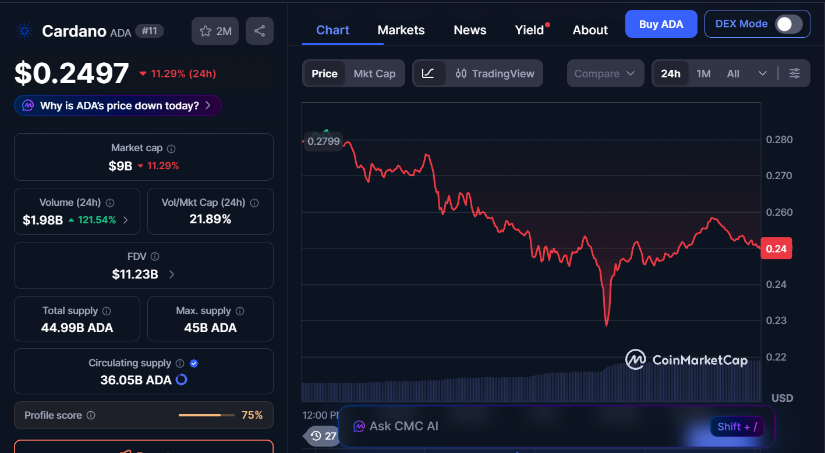Click the CMC AI logo in the ask bar
Screen dimensions: 825x453
click(x=359, y=426)
